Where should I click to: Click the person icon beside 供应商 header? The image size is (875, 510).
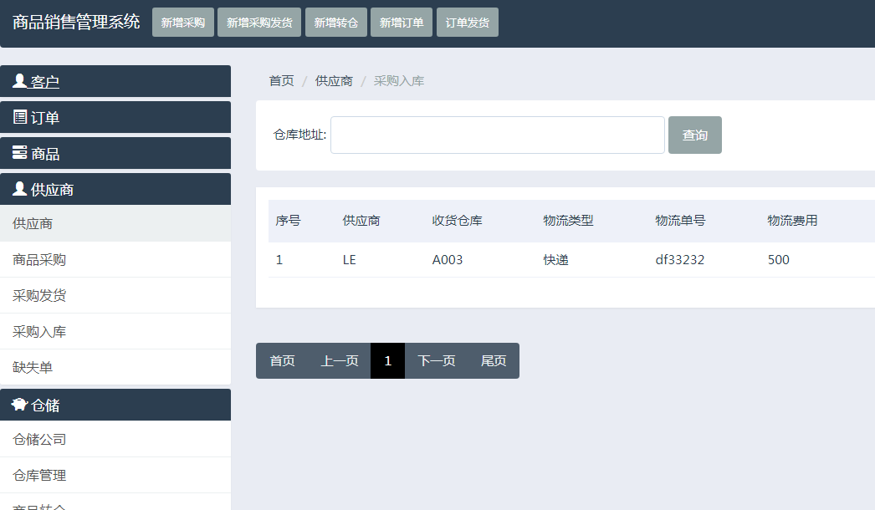20,189
